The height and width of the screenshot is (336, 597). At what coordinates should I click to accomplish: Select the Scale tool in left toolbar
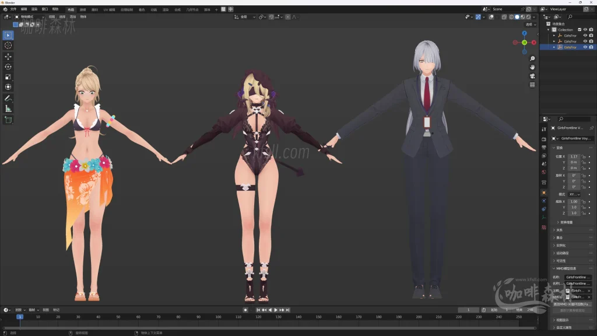tap(8, 77)
